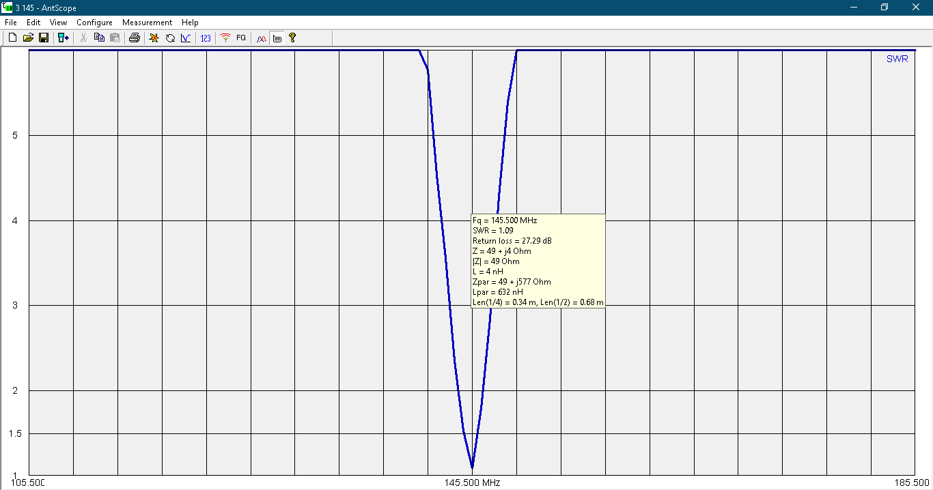The height and width of the screenshot is (490, 933).
Task: Open a file with the folder icon
Action: (28, 38)
